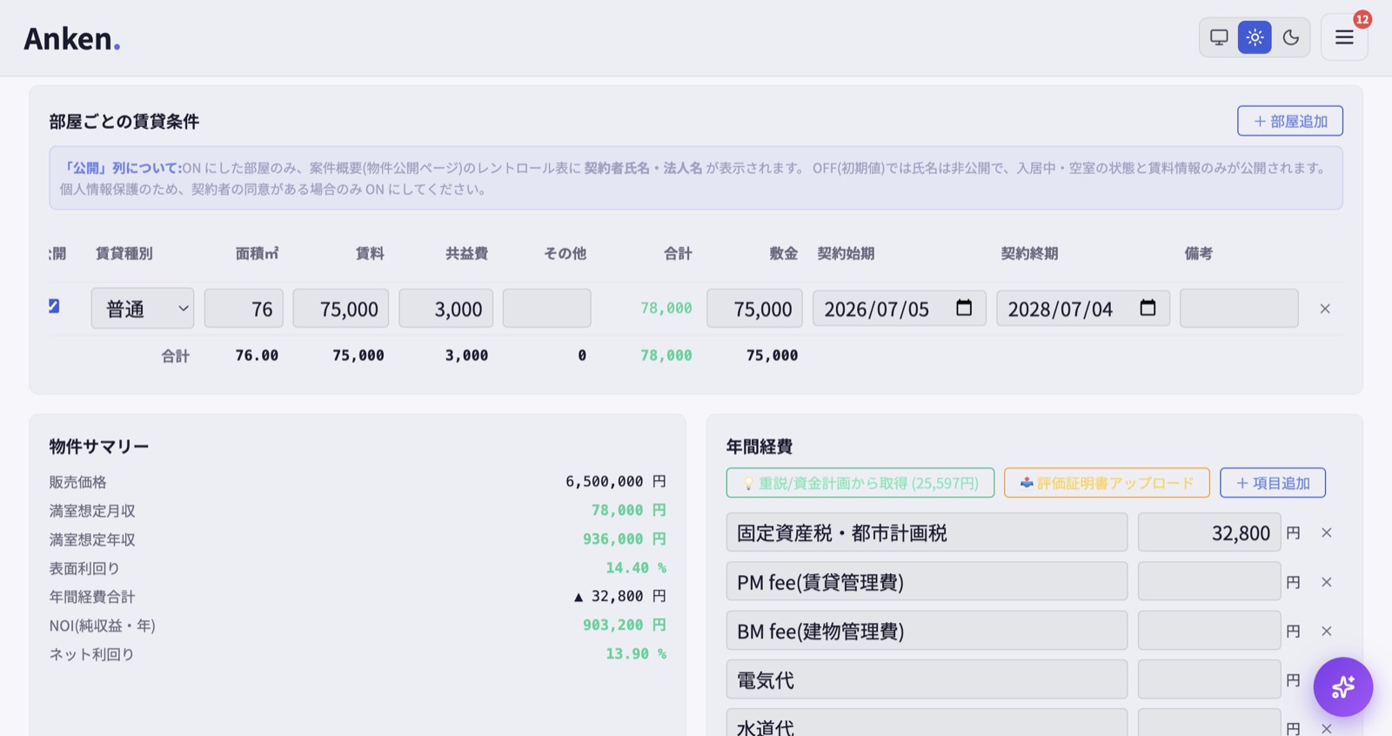Remove BM fee expense row
This screenshot has height=736, width=1392.
click(x=1327, y=631)
